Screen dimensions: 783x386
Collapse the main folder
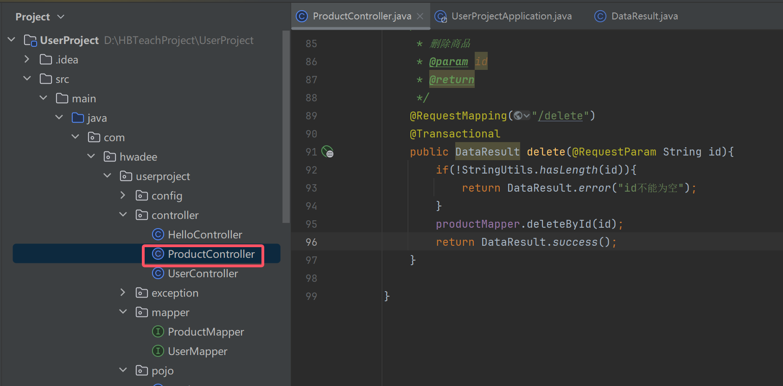(x=43, y=98)
